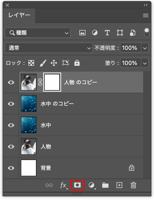This screenshot has width=154, height=200.
Task: Lock image pixels brush icon
Action: (x=43, y=63)
